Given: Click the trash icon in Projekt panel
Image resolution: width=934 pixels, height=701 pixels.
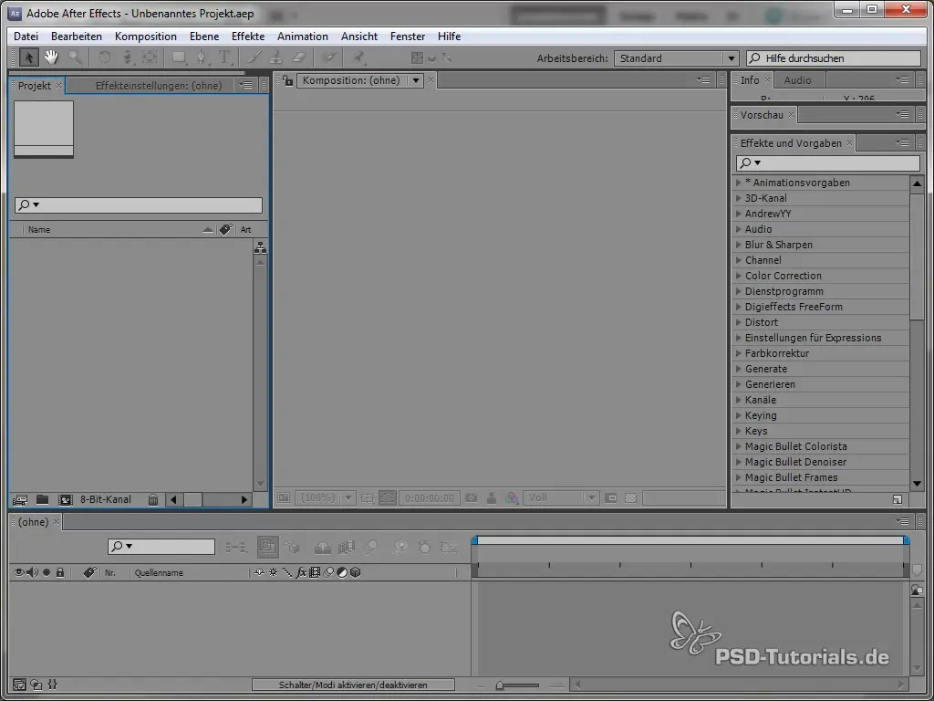Looking at the screenshot, I should coord(153,499).
